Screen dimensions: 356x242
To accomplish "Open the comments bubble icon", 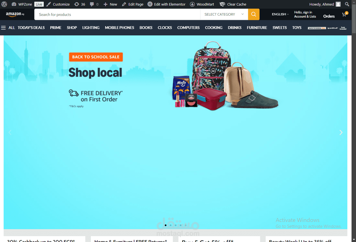I will pos(94,4).
